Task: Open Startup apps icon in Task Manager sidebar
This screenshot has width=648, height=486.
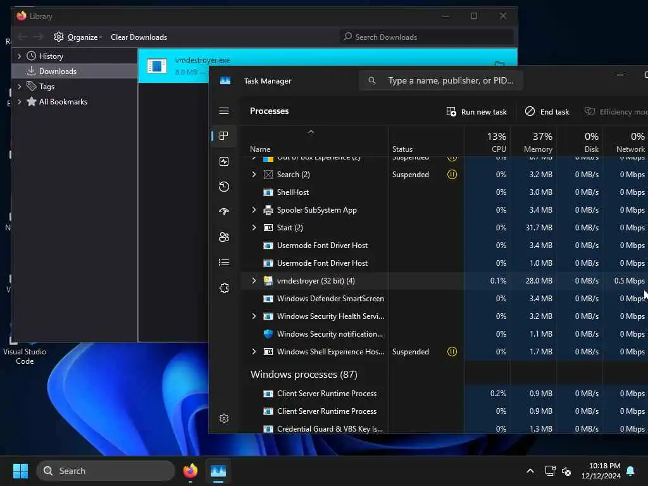Action: (x=224, y=211)
